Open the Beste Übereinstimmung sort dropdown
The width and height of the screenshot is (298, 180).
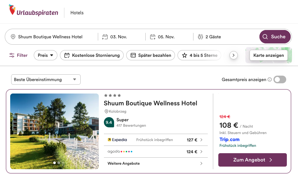click(46, 79)
